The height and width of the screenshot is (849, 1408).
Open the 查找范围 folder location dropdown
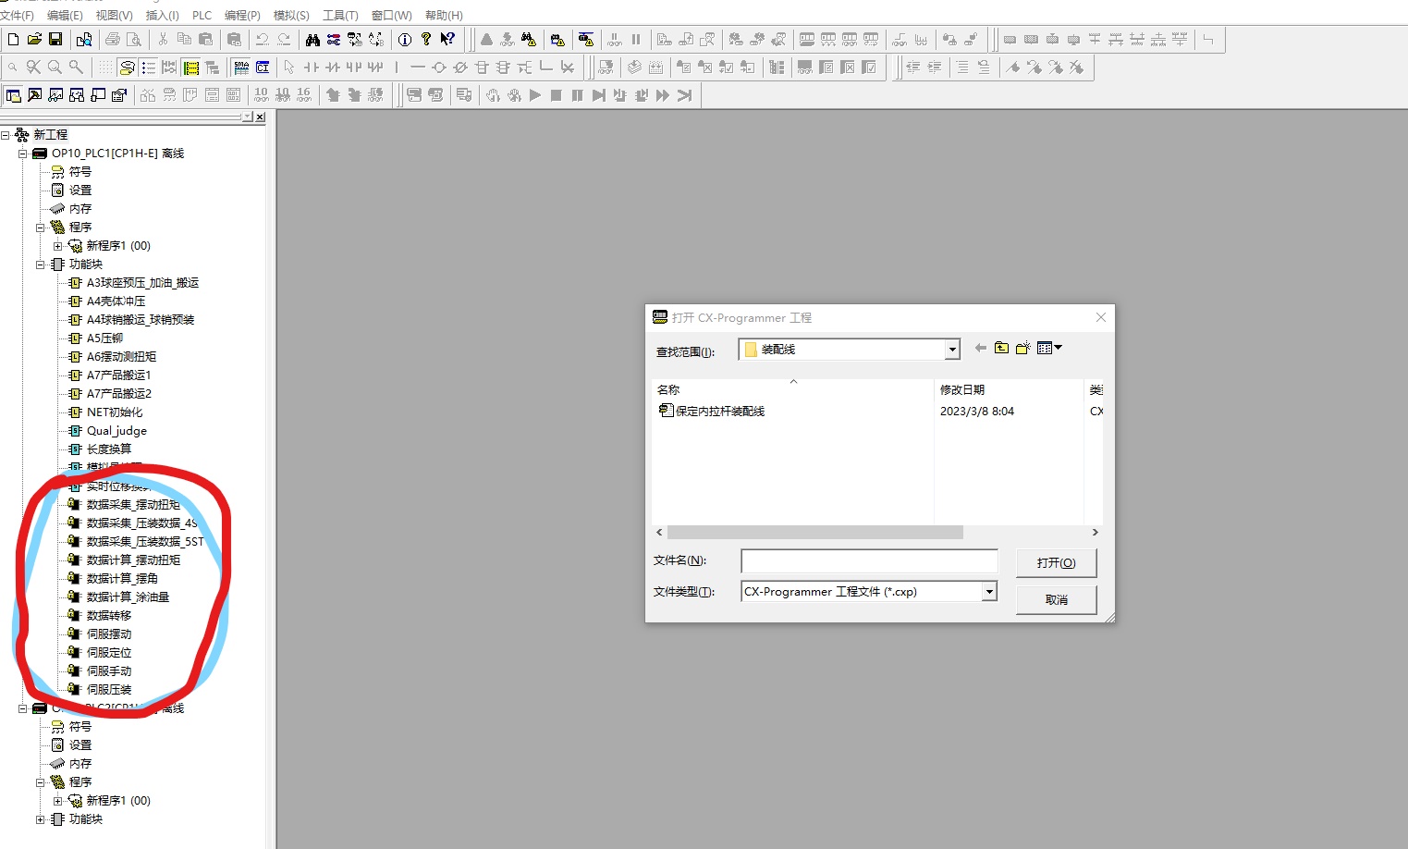point(952,350)
